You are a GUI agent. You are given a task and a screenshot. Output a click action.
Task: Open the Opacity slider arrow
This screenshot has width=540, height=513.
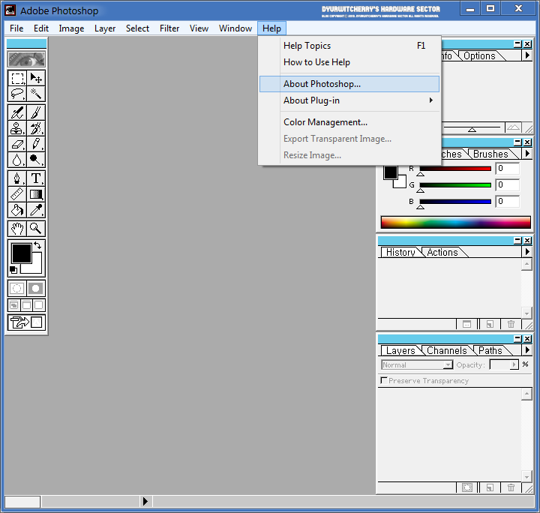click(514, 364)
